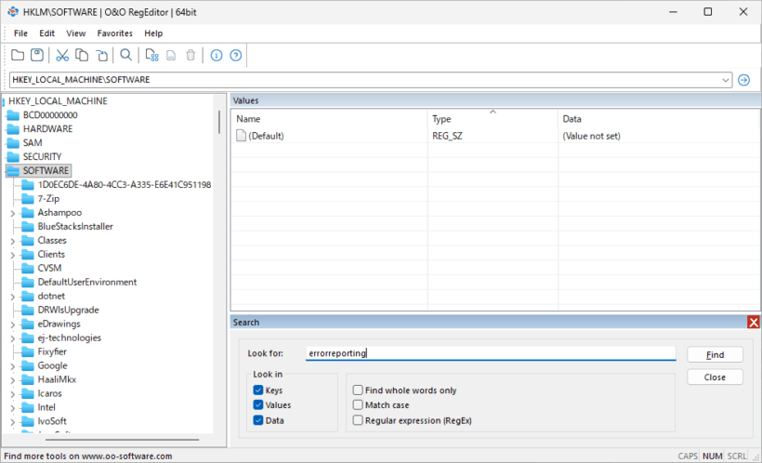The width and height of the screenshot is (762, 463).
Task: Click the New key/value toolbar icon
Action: pyautogui.click(x=152, y=56)
